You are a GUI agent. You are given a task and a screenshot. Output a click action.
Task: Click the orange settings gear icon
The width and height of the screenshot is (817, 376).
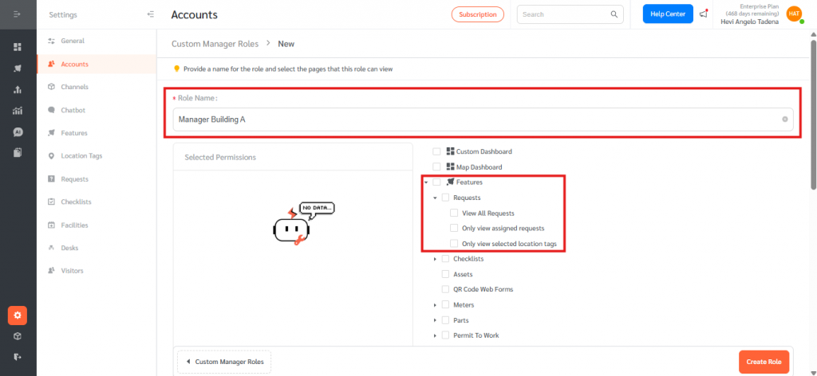click(x=18, y=315)
